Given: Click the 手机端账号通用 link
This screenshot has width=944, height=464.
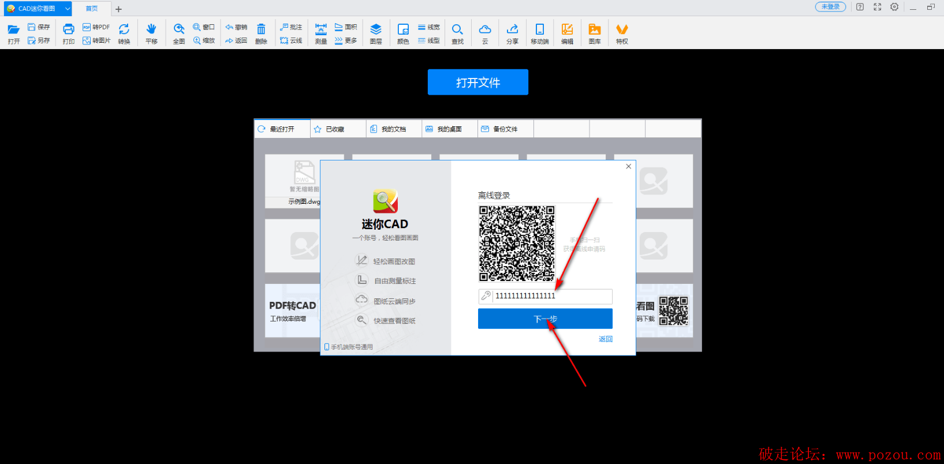Looking at the screenshot, I should (349, 347).
